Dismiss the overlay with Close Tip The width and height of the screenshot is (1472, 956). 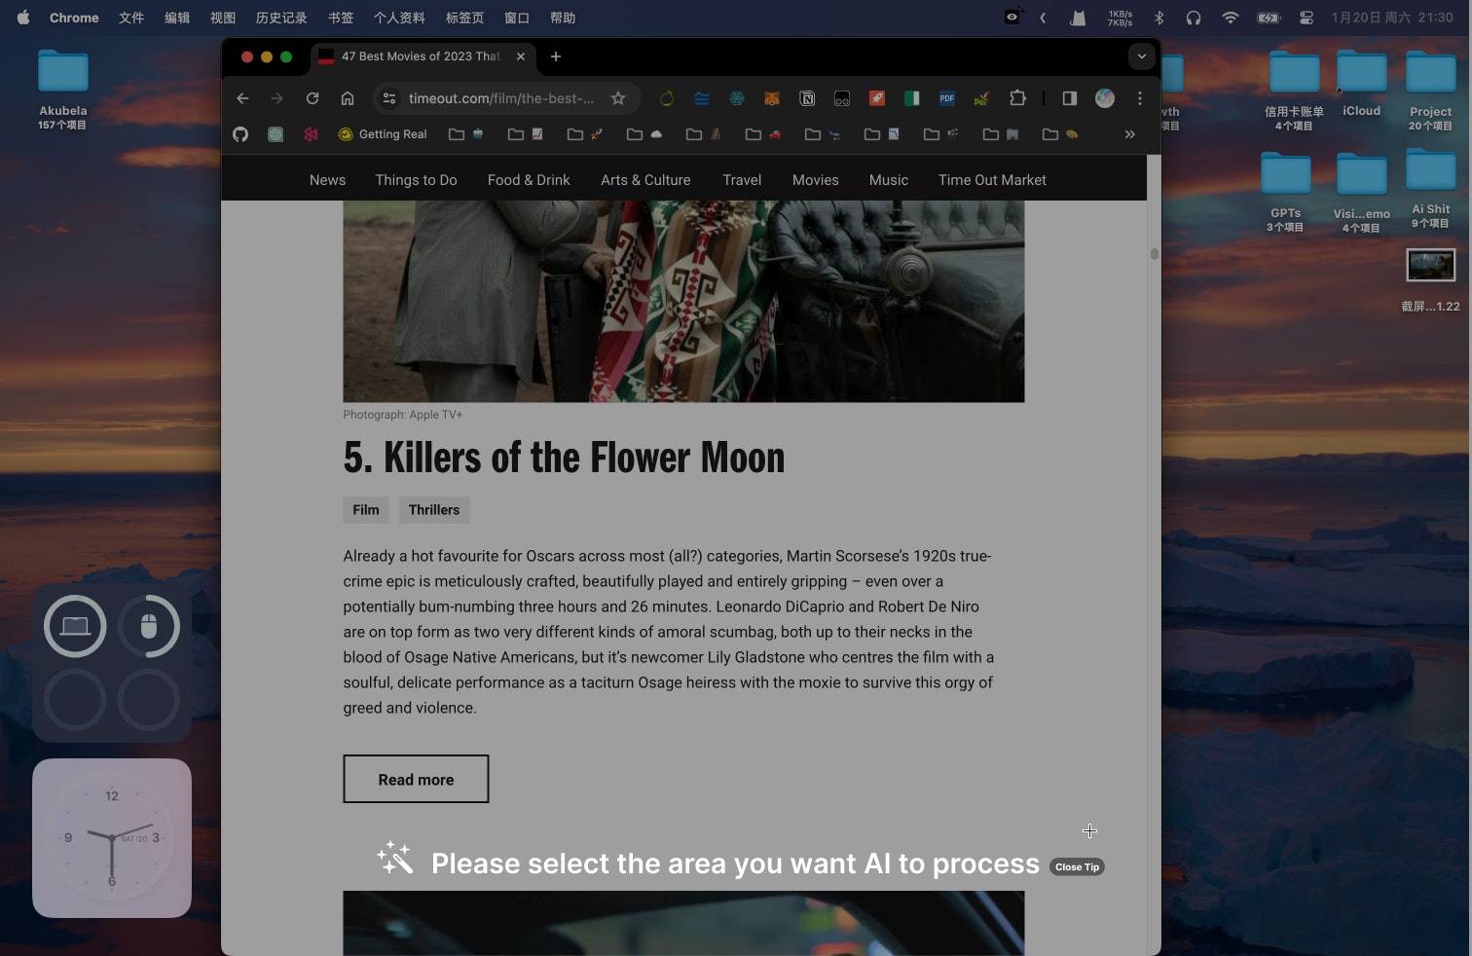(1077, 866)
